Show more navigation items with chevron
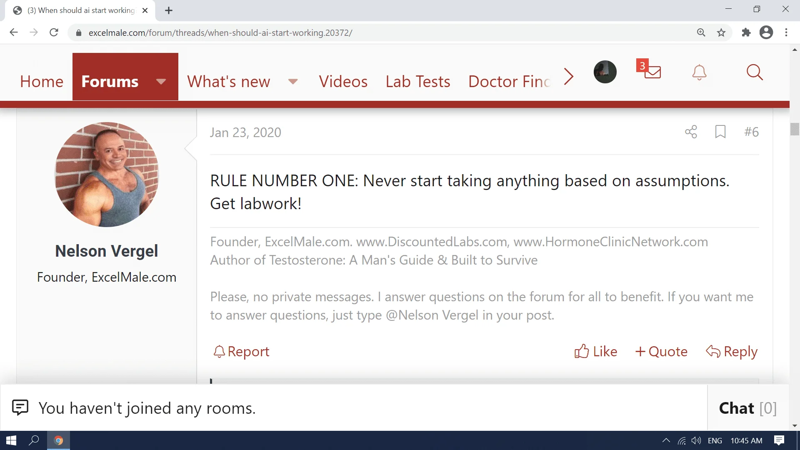The image size is (800, 450). point(568,76)
